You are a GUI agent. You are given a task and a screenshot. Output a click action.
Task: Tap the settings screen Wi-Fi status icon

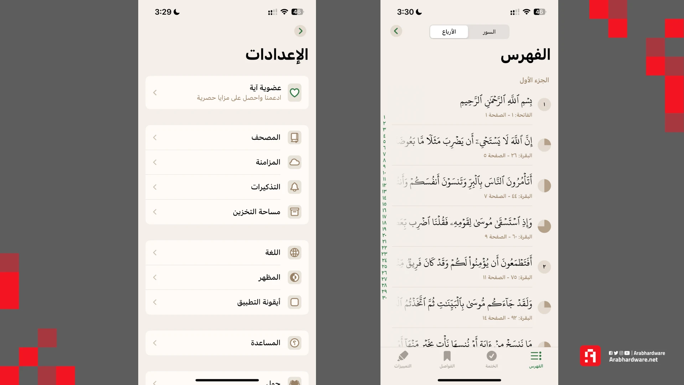point(284,12)
